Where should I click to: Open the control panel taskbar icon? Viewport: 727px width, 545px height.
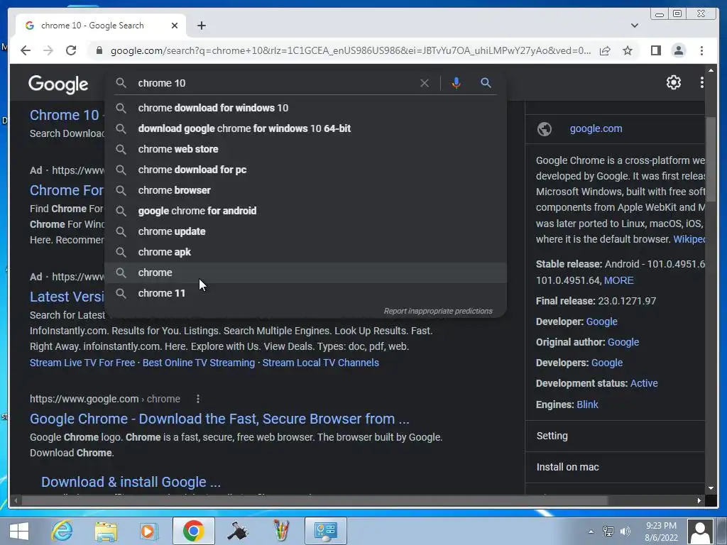[x=325, y=531]
